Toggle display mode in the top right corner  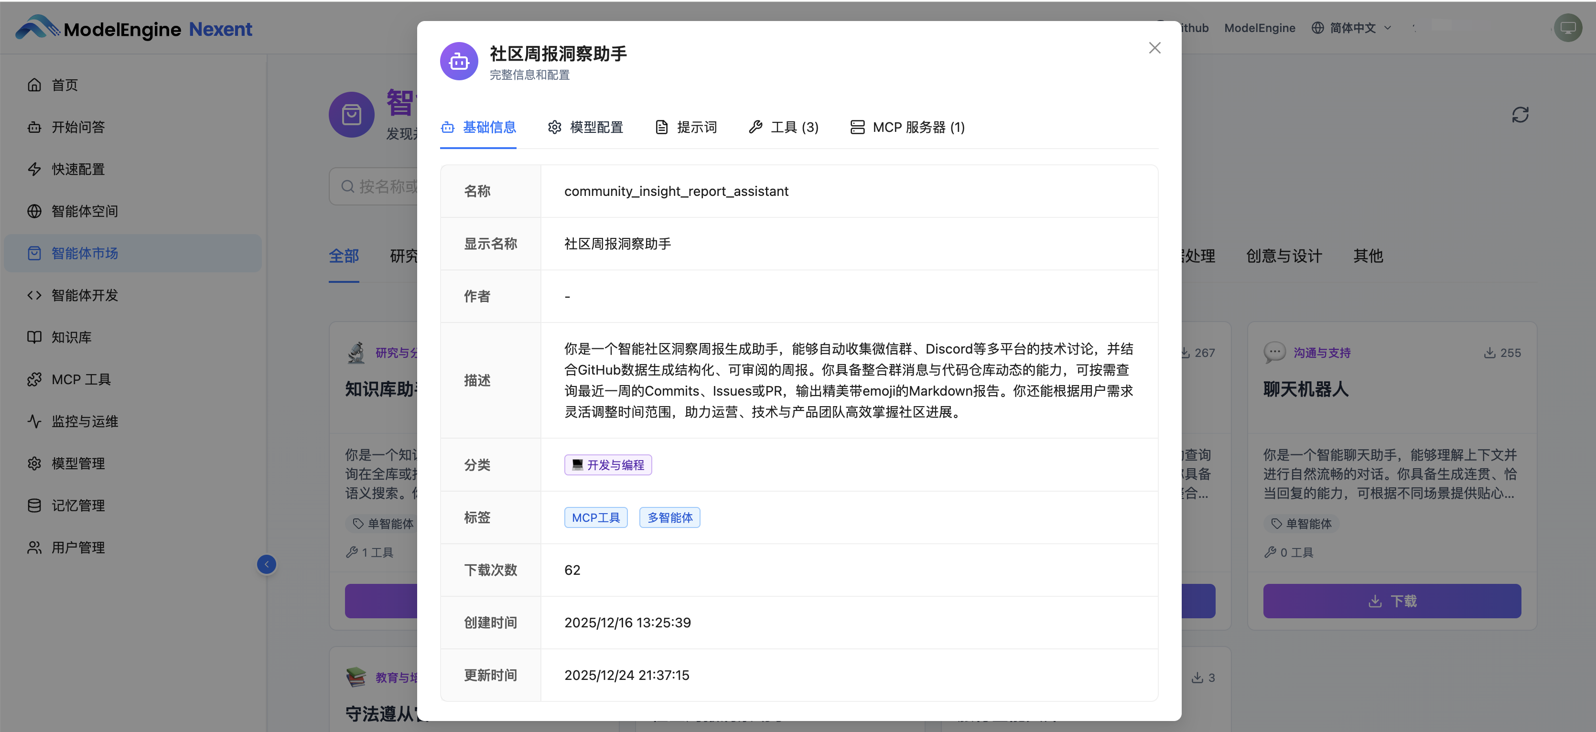[x=1569, y=27]
